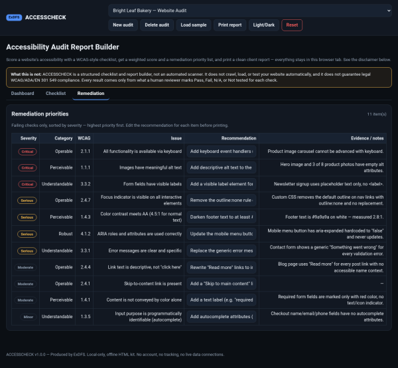Edit the 'Add a text label' recommendation
The width and height of the screenshot is (398, 368).
(x=222, y=300)
